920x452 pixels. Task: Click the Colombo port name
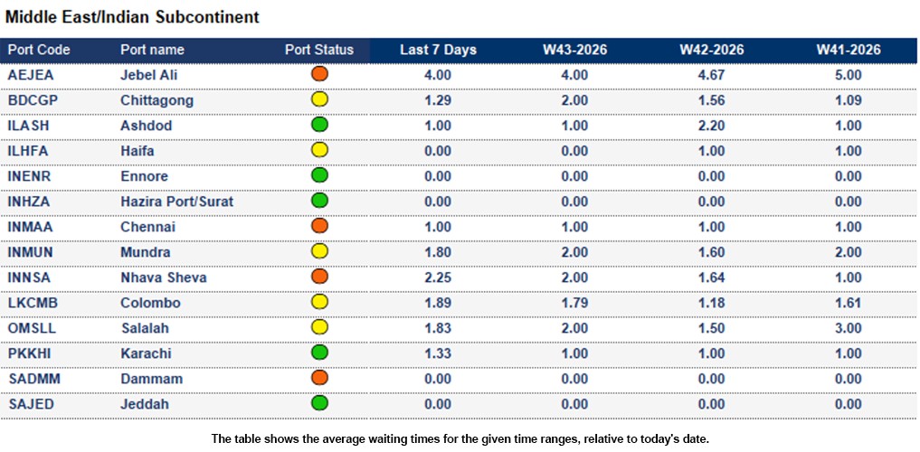150,303
